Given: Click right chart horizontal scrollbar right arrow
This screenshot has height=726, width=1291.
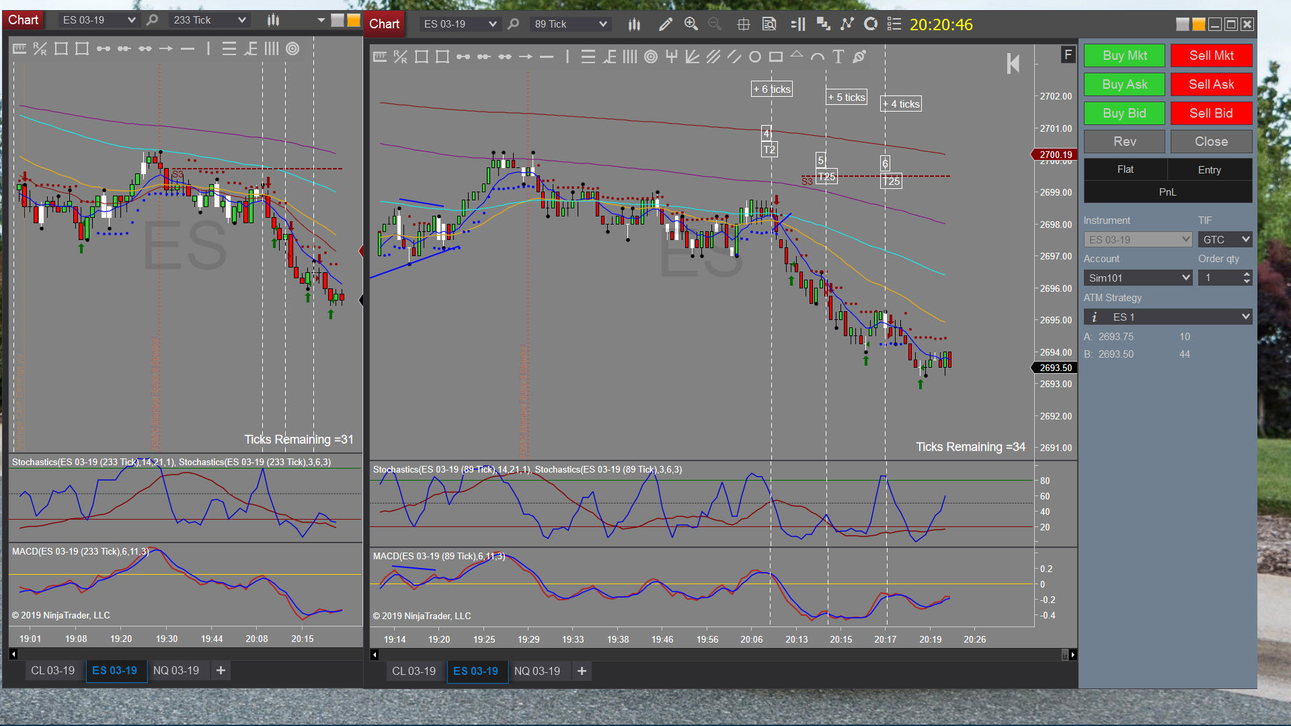Looking at the screenshot, I should pos(1072,655).
